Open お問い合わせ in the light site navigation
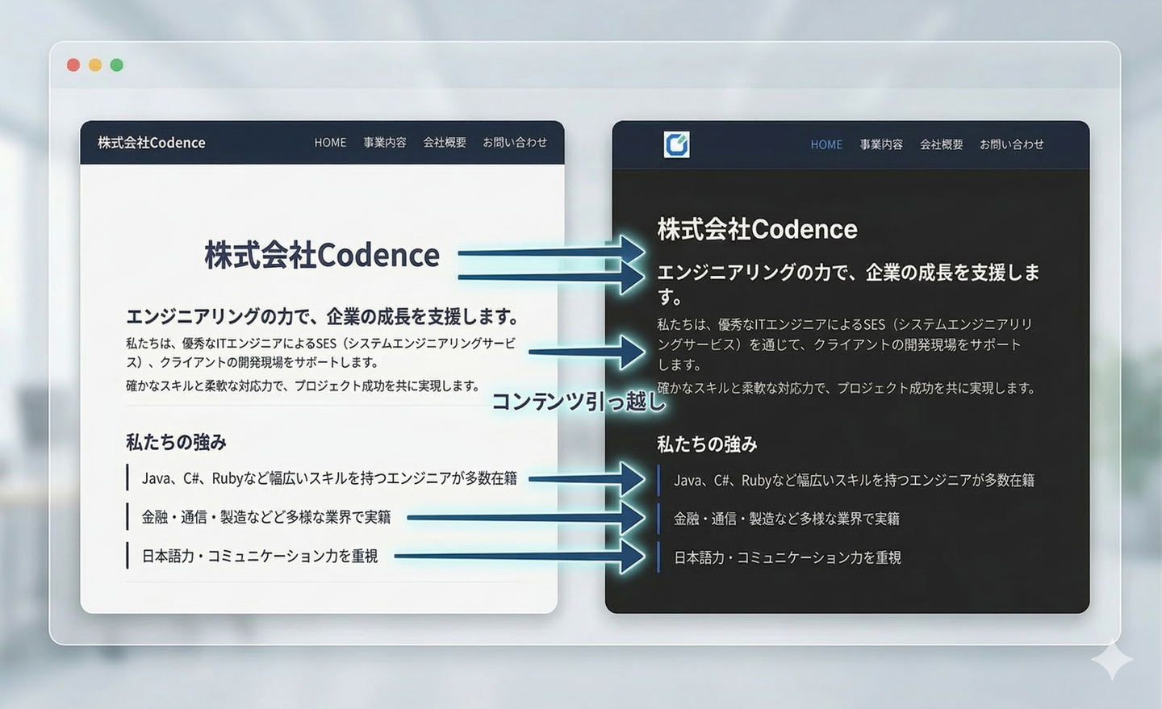The width and height of the screenshot is (1162, 709). tap(515, 142)
